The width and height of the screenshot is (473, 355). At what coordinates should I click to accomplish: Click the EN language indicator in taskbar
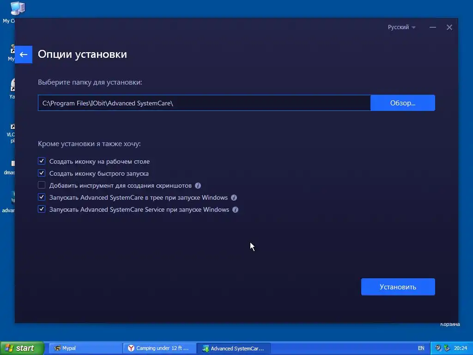421,348
